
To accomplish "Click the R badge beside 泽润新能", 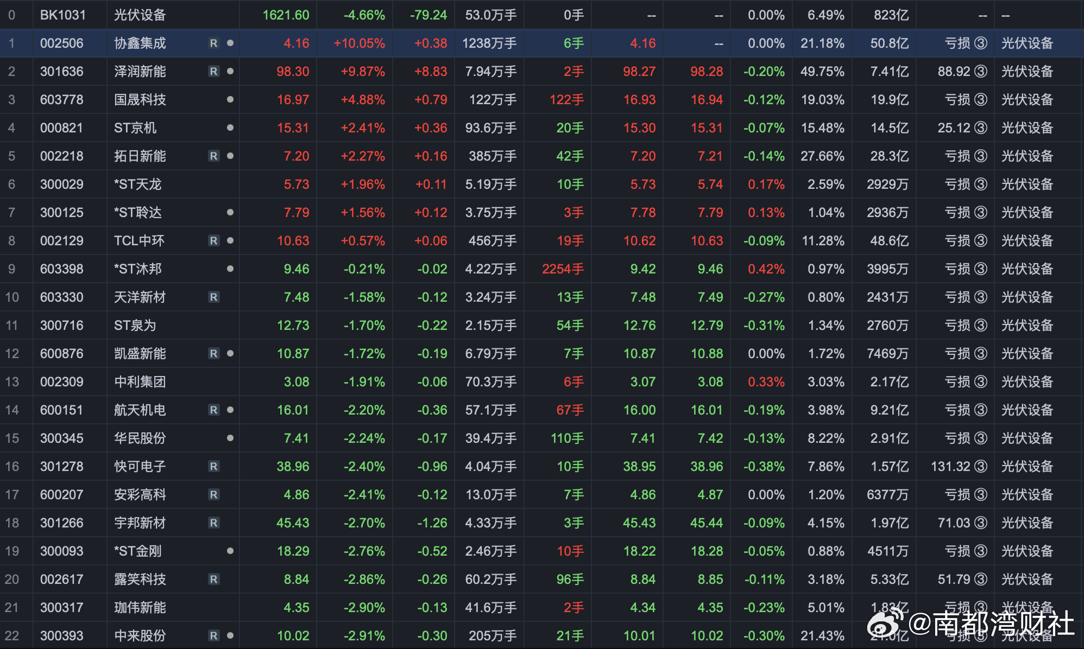I will point(214,72).
